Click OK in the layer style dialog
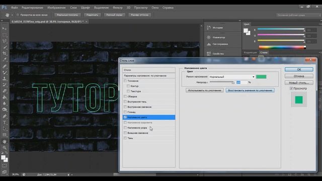Viewport: 322px width, 181px height. click(x=299, y=69)
